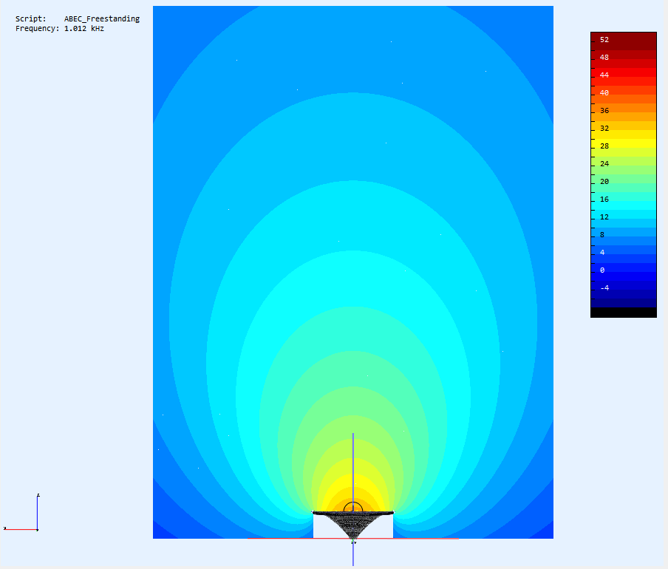Click the 8 value on the color scale
The image size is (668, 569).
[602, 235]
